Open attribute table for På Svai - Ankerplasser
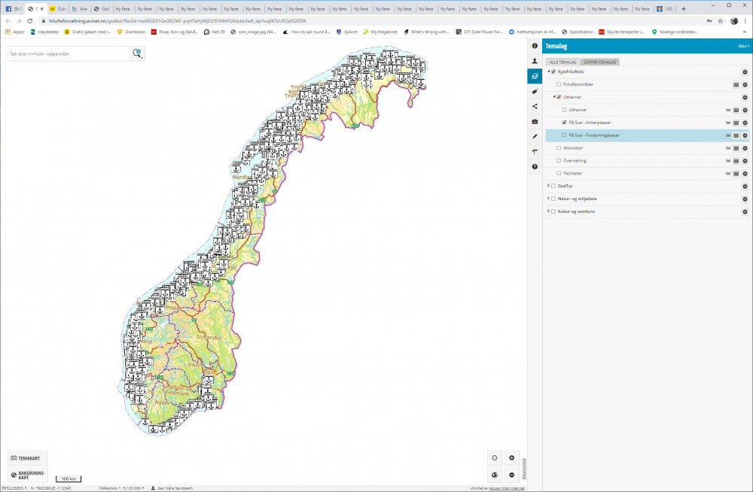Viewport: 753px width, 492px height. [x=736, y=123]
